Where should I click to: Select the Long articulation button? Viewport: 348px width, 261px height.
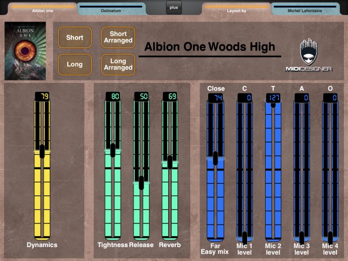75,64
